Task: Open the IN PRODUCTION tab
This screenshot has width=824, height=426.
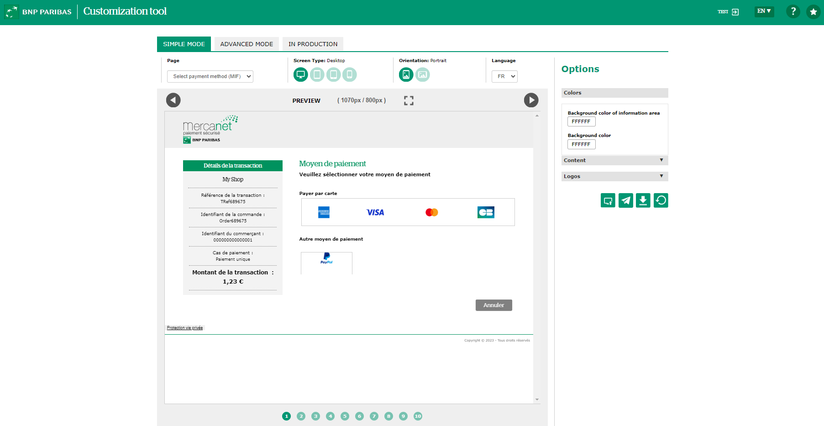Action: click(x=313, y=44)
